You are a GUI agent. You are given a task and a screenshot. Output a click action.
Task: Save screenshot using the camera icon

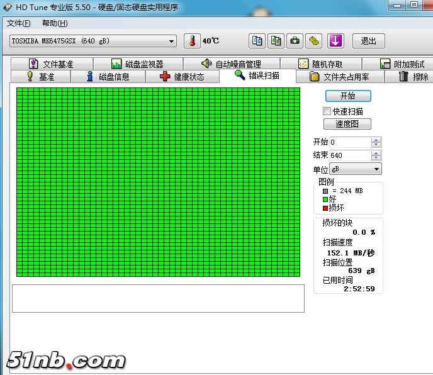pyautogui.click(x=295, y=41)
